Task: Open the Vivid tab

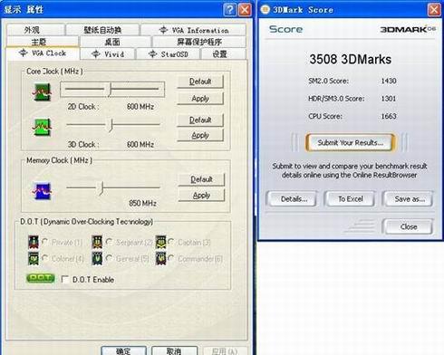Action: click(x=108, y=54)
